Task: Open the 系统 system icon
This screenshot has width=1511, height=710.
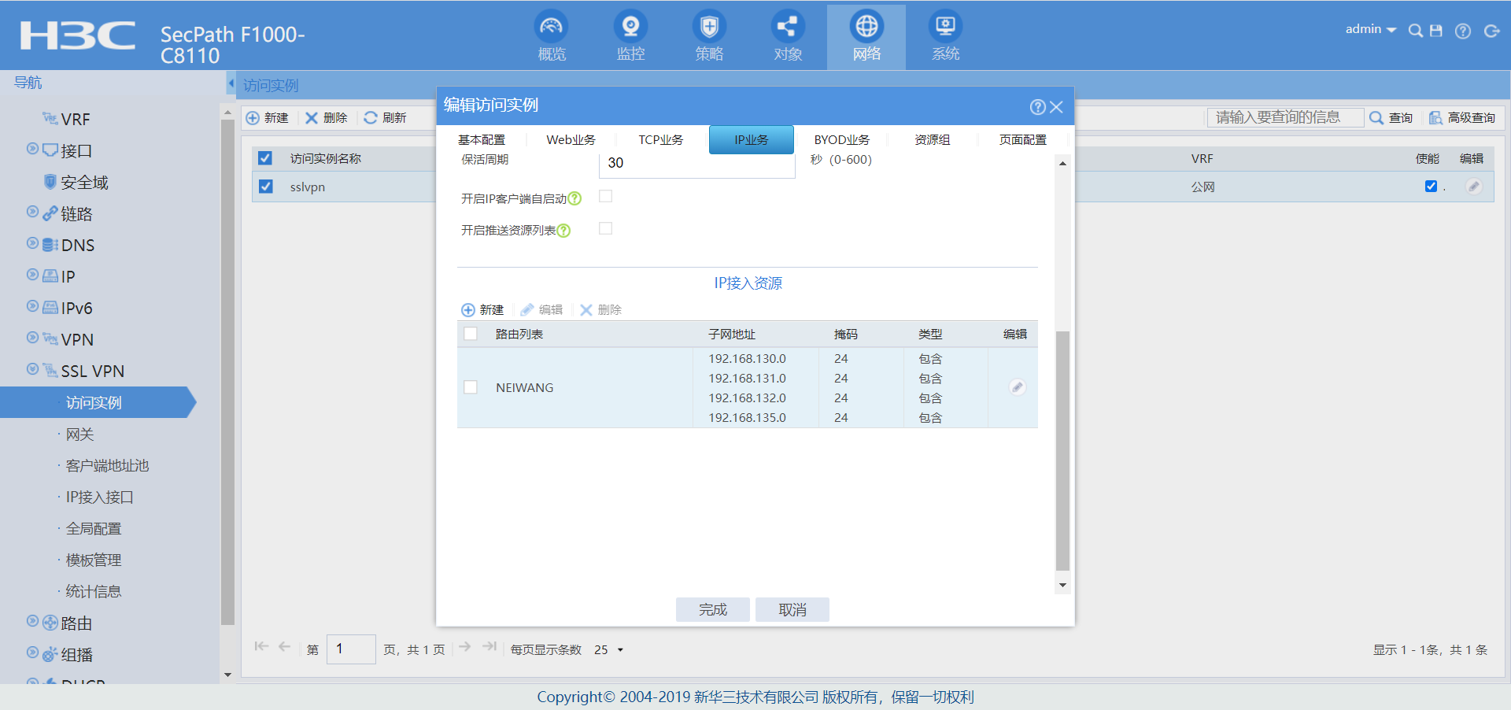Action: click(x=945, y=28)
